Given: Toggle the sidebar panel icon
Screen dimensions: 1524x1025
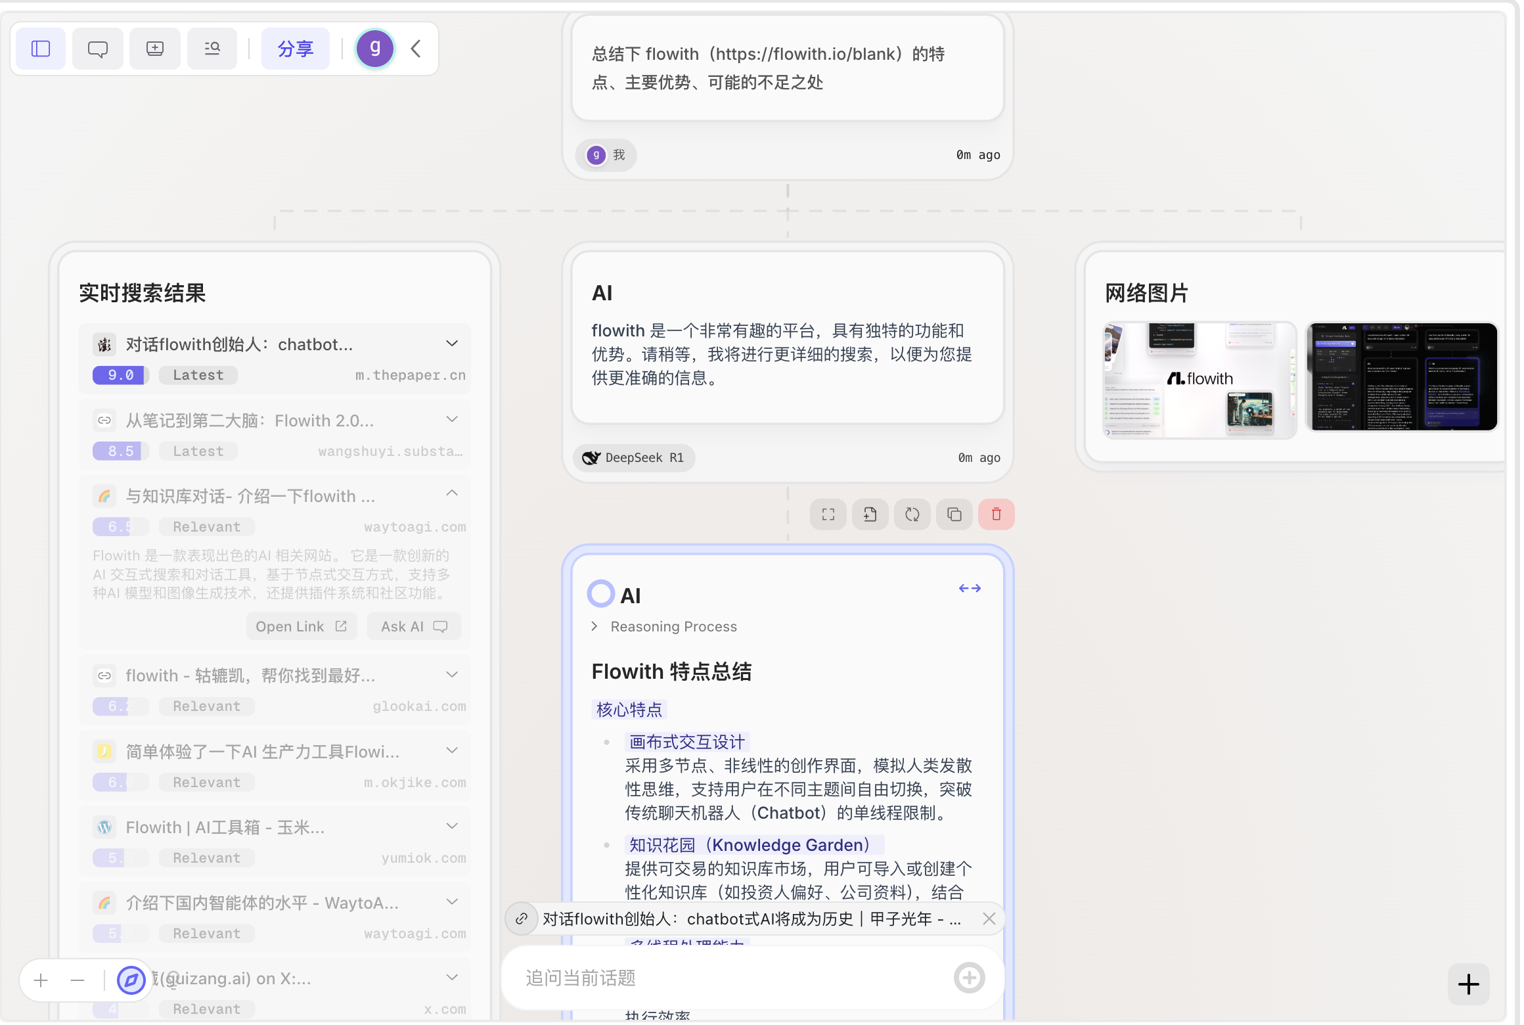Looking at the screenshot, I should (41, 49).
